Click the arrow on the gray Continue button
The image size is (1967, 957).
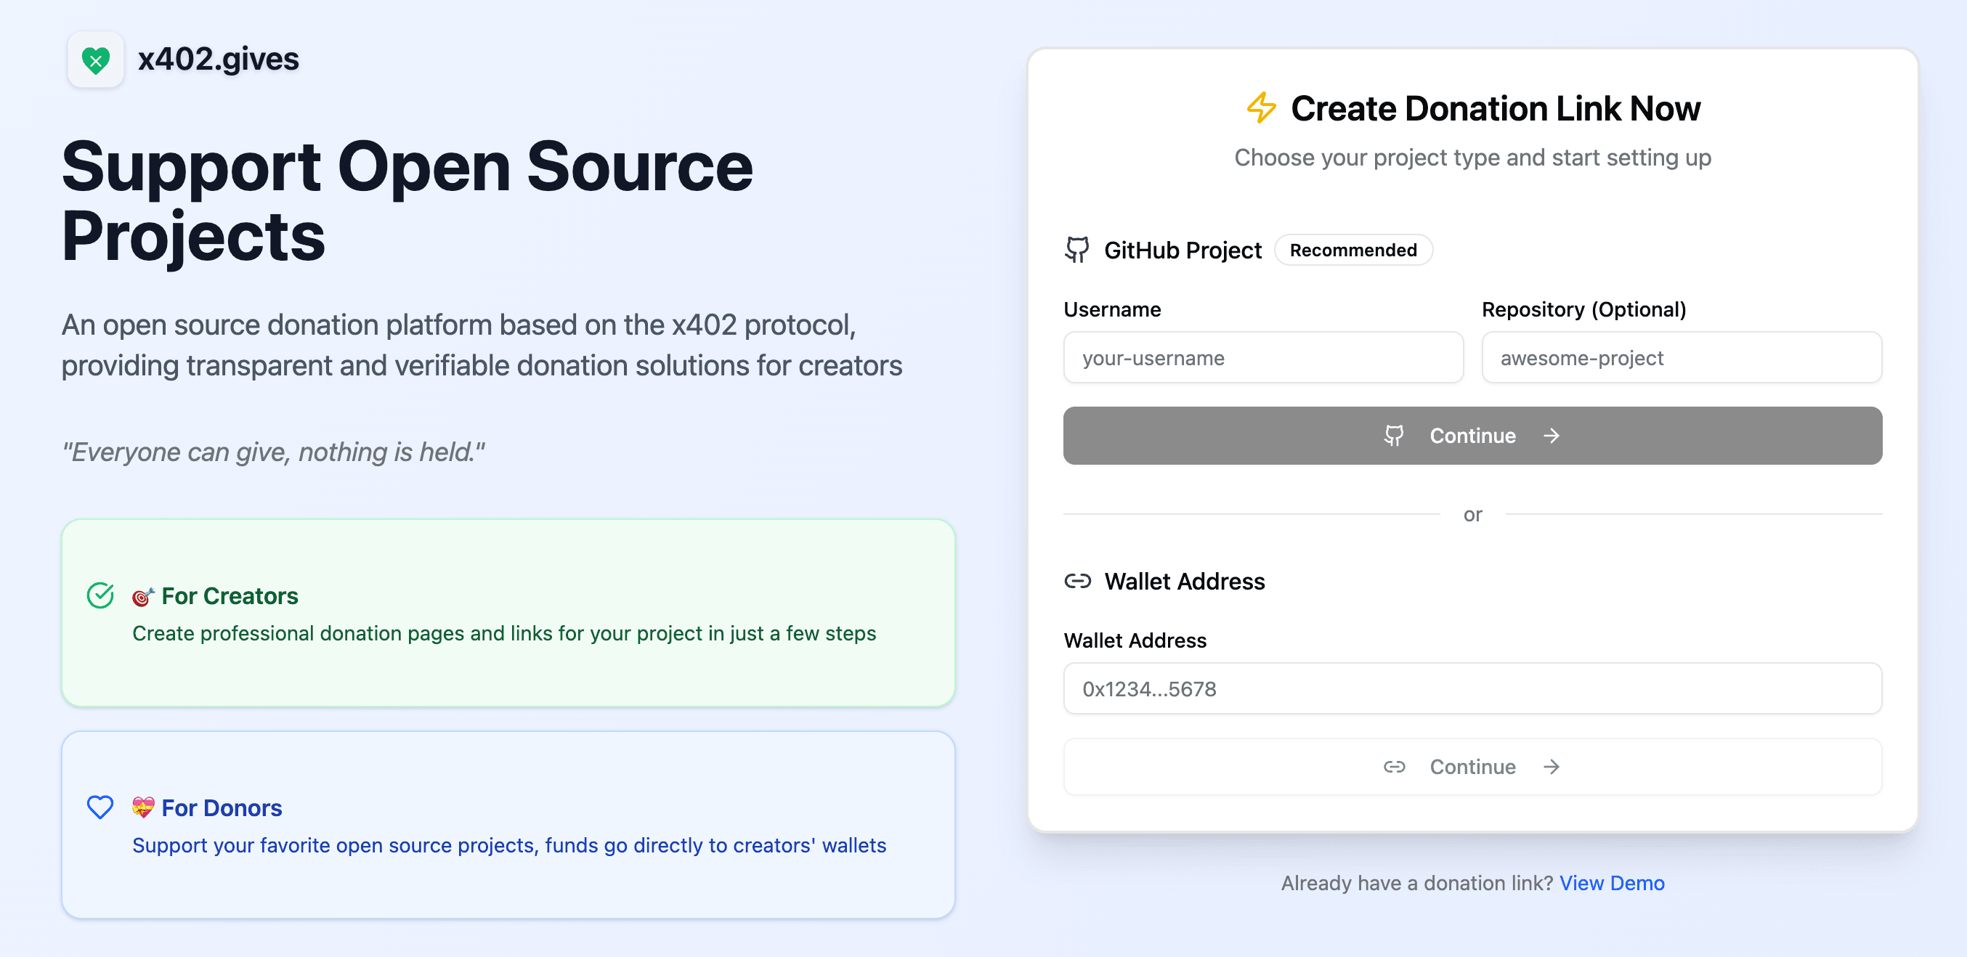point(1551,436)
